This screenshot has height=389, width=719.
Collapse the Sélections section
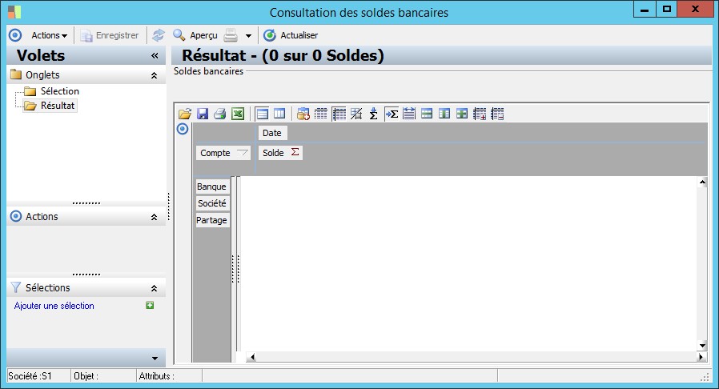(154, 288)
